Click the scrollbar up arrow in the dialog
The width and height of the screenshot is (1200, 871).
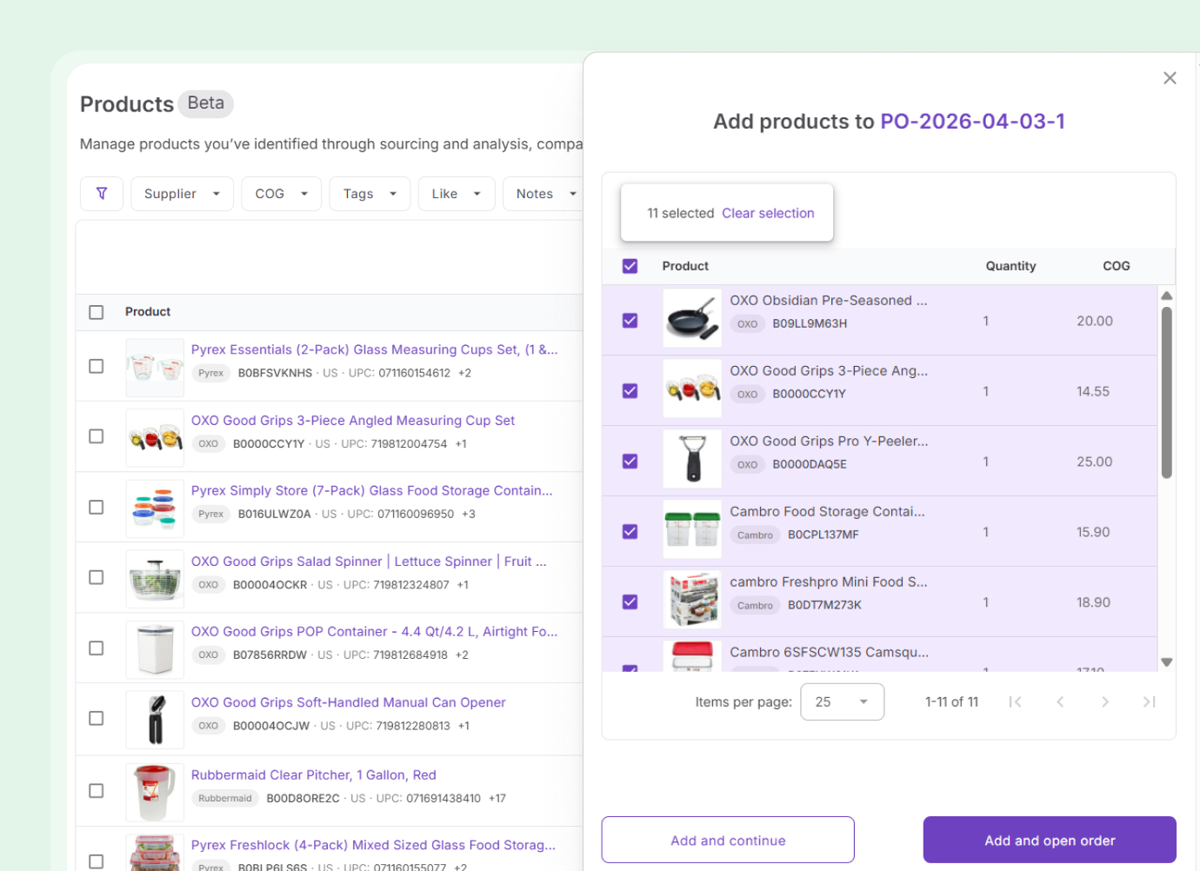[x=1166, y=296]
